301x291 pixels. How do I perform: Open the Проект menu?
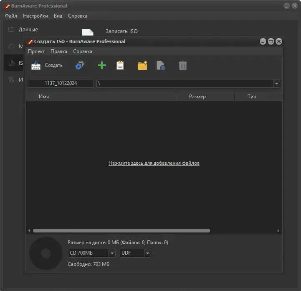tap(36, 51)
